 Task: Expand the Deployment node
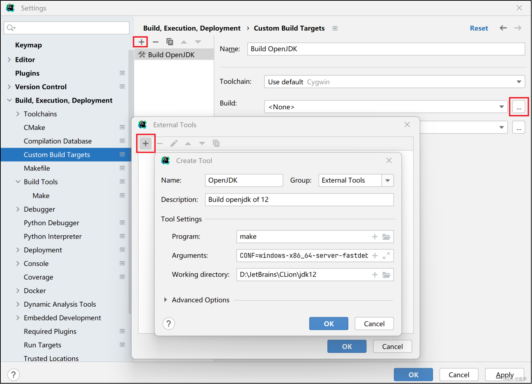(18, 250)
